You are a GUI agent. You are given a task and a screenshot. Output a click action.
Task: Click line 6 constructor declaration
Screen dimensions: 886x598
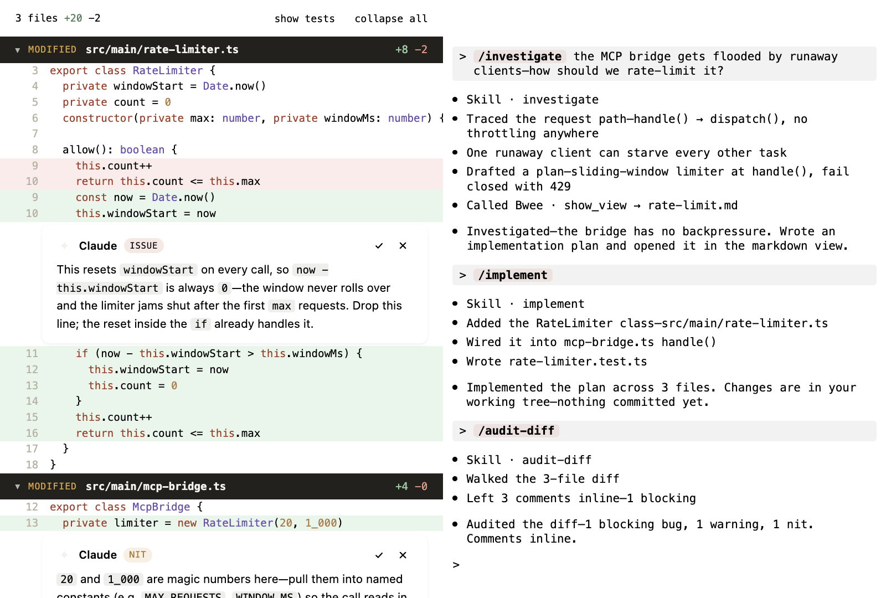(x=221, y=118)
